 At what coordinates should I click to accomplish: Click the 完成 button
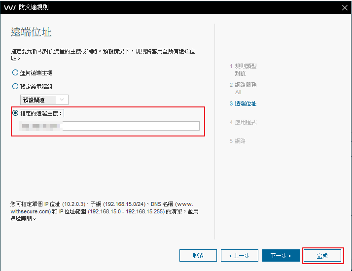(322, 256)
